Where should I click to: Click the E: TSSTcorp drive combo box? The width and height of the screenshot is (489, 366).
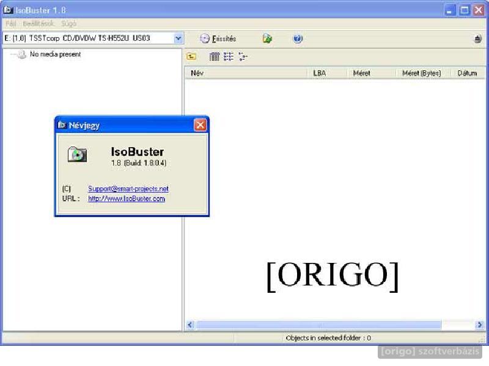point(93,38)
